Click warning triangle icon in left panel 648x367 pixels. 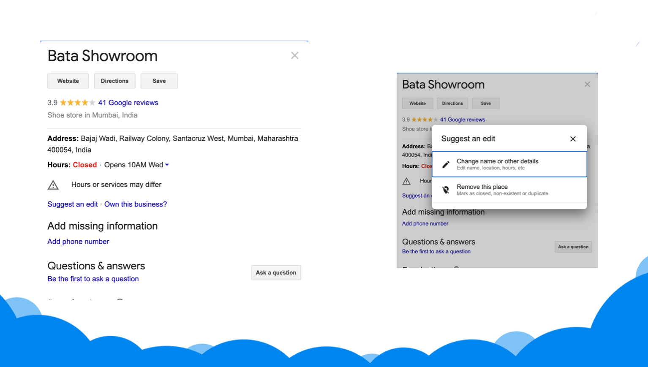pos(53,185)
